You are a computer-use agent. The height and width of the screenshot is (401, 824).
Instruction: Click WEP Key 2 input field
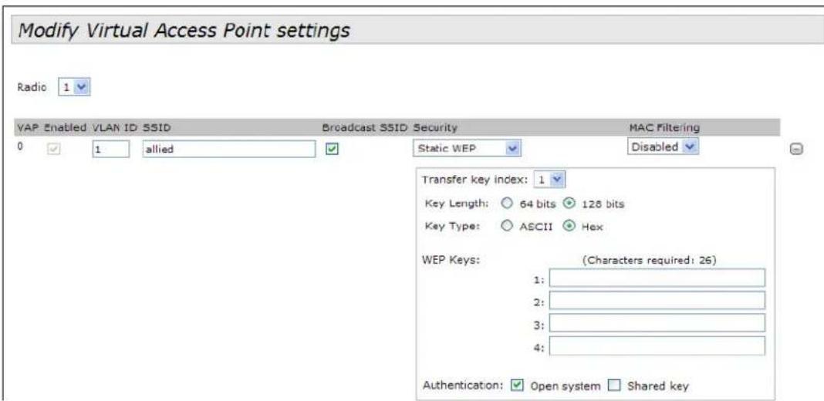coord(657,300)
